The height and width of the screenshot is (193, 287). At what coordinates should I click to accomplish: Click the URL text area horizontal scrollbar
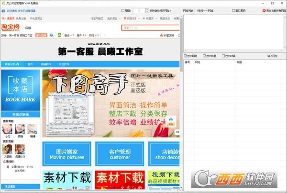pos(233,51)
